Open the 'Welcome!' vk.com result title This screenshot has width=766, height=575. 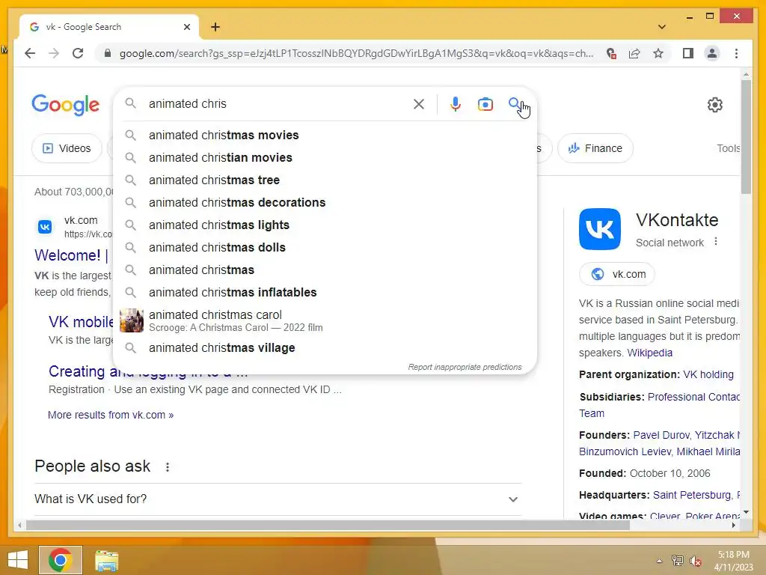[72, 255]
